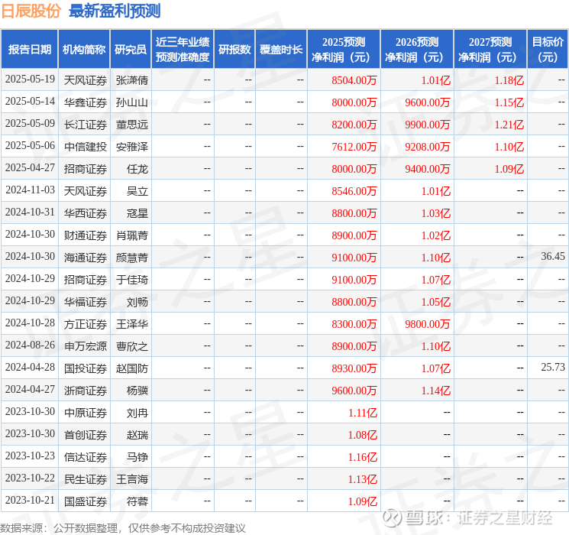Click researcher 任龙
Screen dimensions: 569x535
(x=137, y=169)
